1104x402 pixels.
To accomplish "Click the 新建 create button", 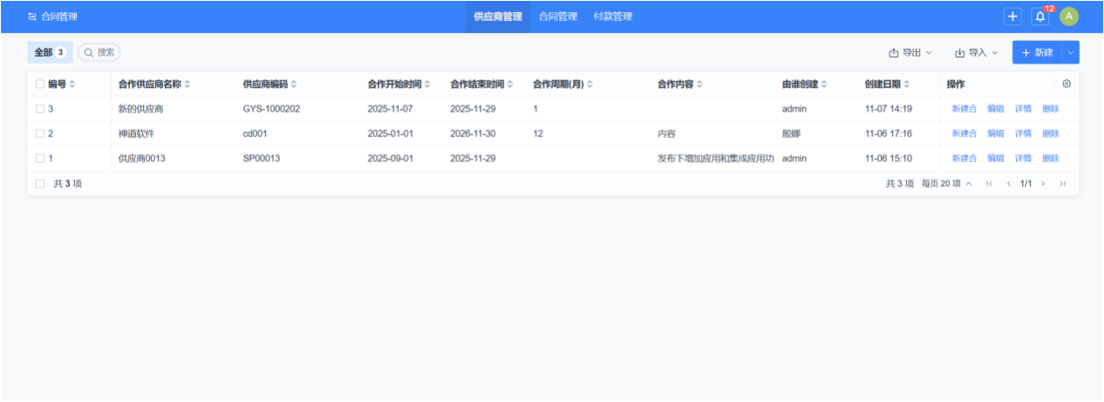I will point(1037,52).
